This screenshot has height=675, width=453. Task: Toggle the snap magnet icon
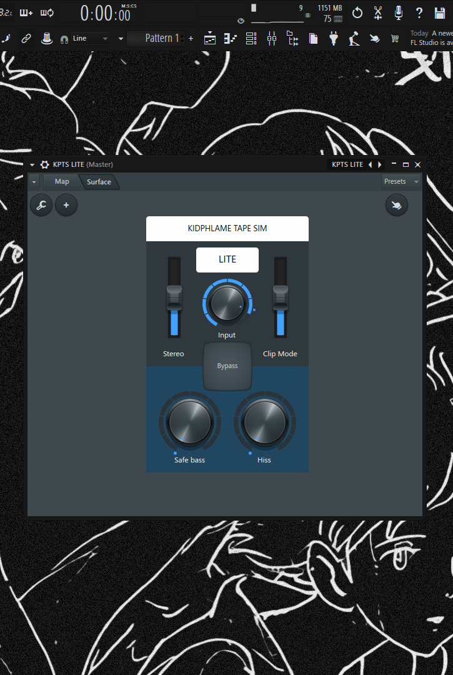(64, 39)
